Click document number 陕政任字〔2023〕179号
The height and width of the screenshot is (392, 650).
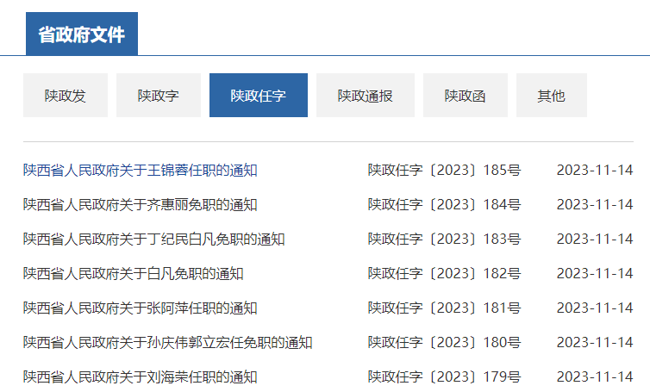click(x=444, y=376)
